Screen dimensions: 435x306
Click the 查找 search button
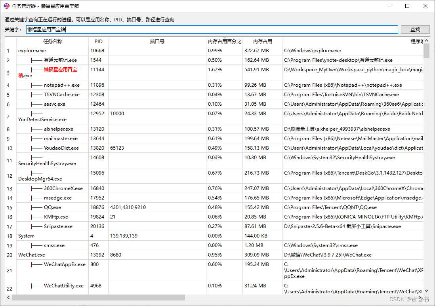[x=415, y=29]
